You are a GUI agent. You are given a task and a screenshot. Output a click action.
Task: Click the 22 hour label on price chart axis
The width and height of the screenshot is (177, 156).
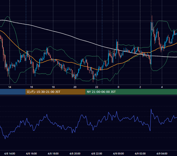[x=97, y=87]
